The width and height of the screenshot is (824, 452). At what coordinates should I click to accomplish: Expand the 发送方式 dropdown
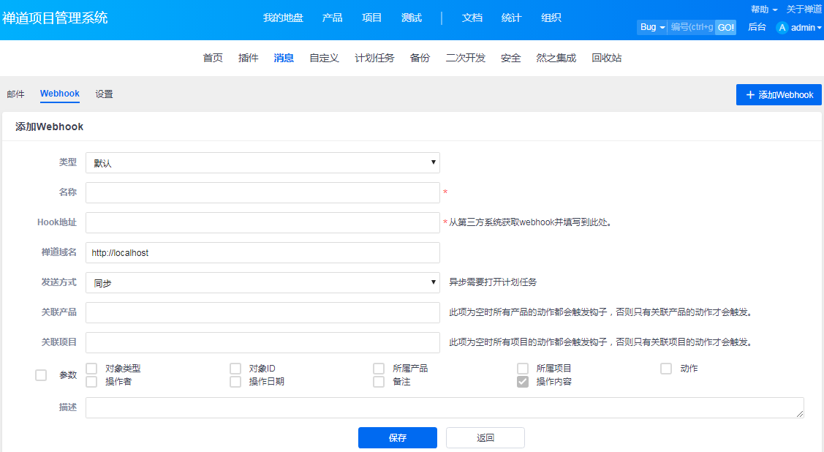coord(262,283)
